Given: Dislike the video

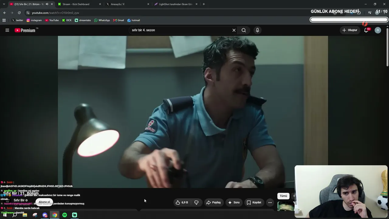Looking at the screenshot, I should [x=196, y=202].
